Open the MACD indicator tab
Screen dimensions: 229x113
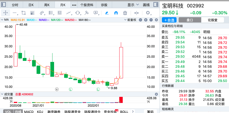click(x=29, y=112)
